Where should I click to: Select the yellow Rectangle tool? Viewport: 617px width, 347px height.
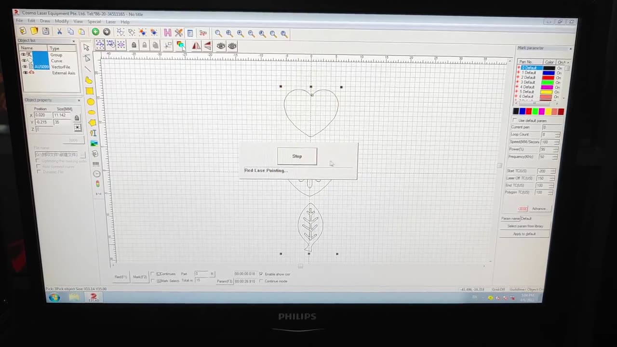(x=90, y=91)
